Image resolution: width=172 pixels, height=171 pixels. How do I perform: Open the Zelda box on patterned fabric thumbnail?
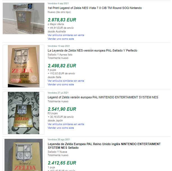[x=24, y=113]
